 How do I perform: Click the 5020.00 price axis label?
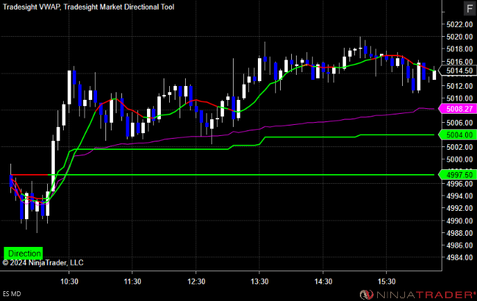pyautogui.click(x=460, y=37)
